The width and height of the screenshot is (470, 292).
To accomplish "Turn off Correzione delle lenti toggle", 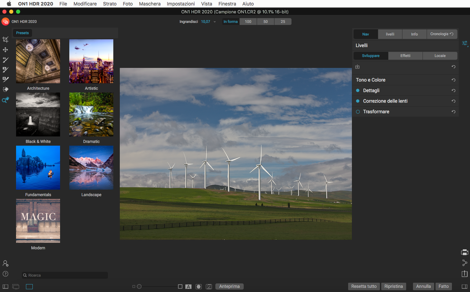I will (x=358, y=101).
